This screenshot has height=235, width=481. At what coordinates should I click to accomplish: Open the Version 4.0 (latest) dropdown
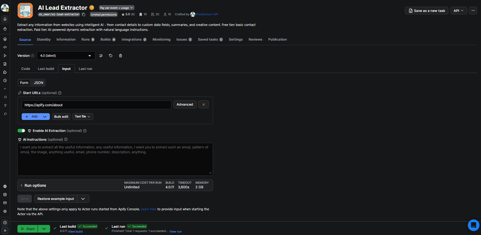click(66, 56)
